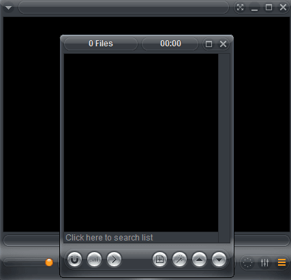Click the timeline seek bar
The height and width of the screenshot is (280, 291).
tap(31, 240)
